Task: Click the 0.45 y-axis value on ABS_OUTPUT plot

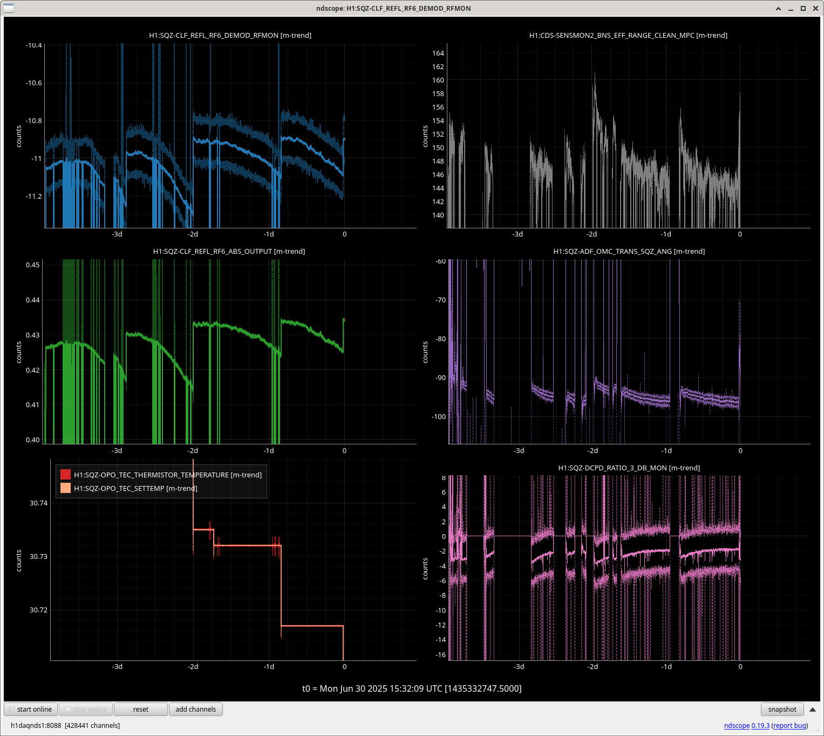Action: [33, 265]
